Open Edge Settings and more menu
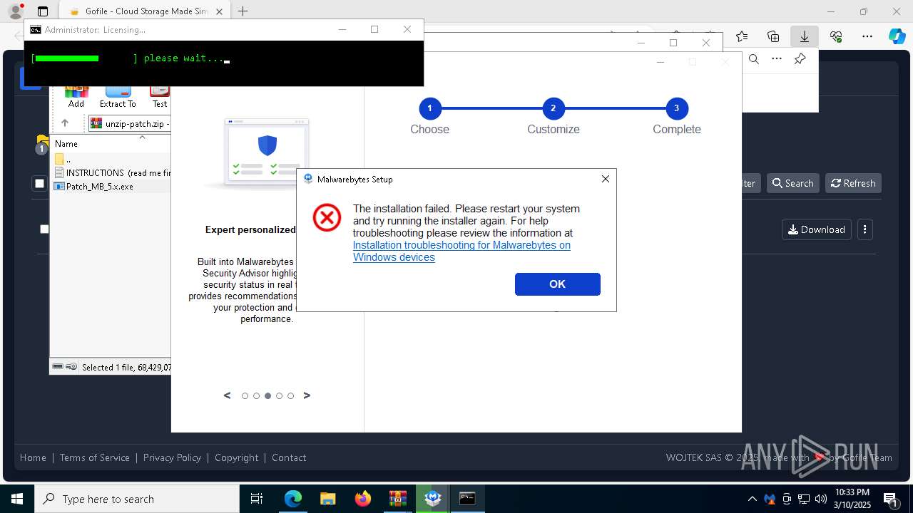The height and width of the screenshot is (513, 913). pyautogui.click(x=867, y=36)
